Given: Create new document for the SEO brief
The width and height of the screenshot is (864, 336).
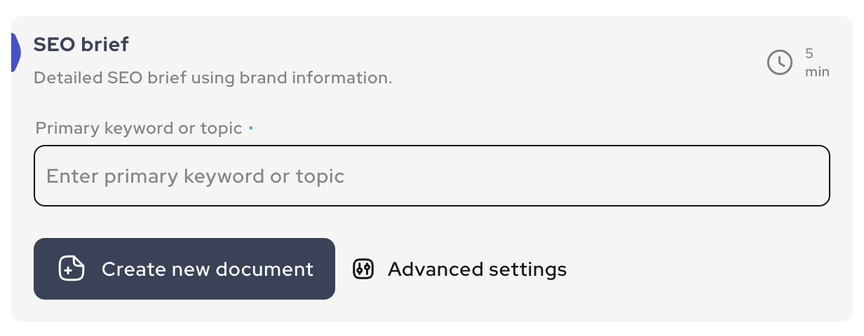Looking at the screenshot, I should (184, 269).
